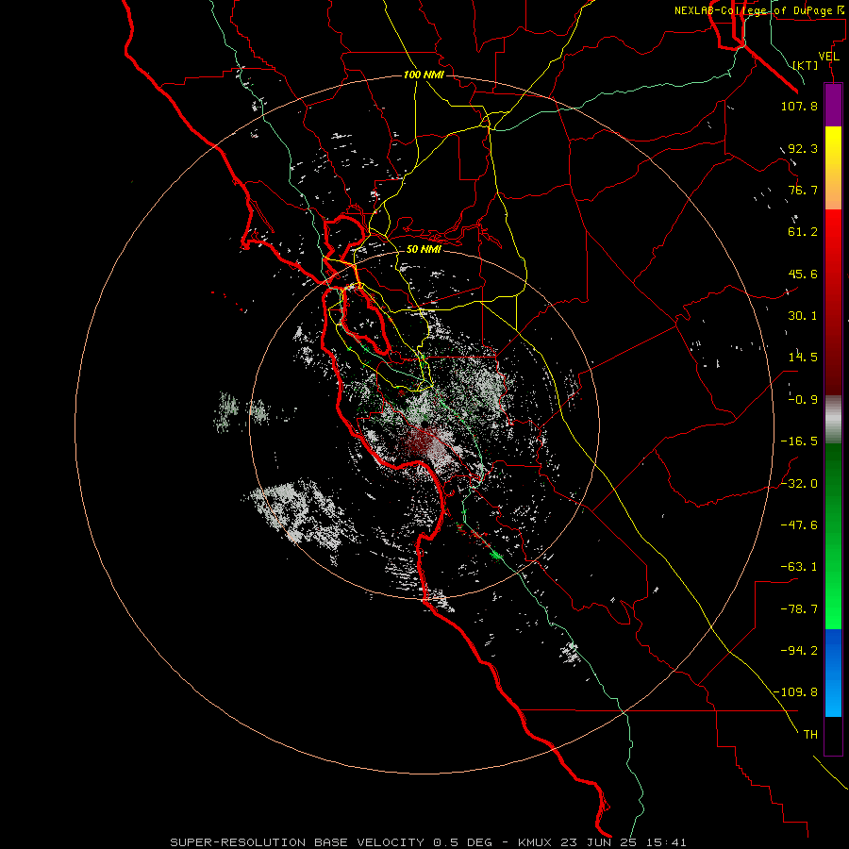Click the KMUX station ID in caption
The width and height of the screenshot is (849, 849).
(x=534, y=842)
